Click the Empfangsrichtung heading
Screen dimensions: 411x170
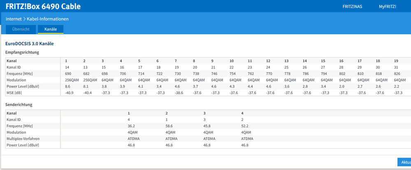(22, 52)
